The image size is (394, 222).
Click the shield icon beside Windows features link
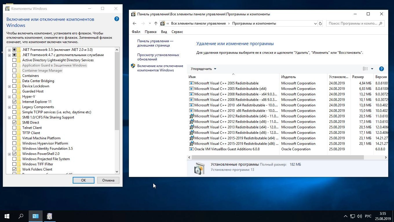pos(133,66)
